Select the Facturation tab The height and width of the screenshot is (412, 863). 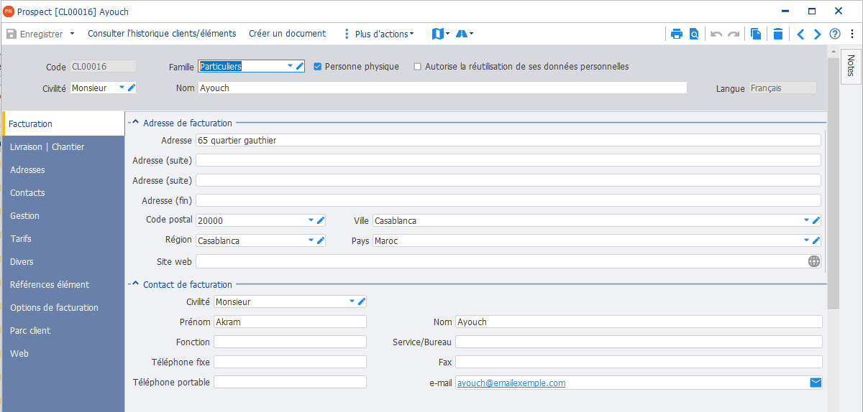point(63,124)
